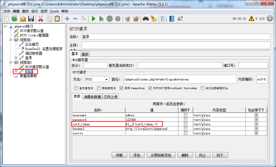276x167 pixels.
Task: Switch to the 消息体数据 tab
Action: coord(92,97)
